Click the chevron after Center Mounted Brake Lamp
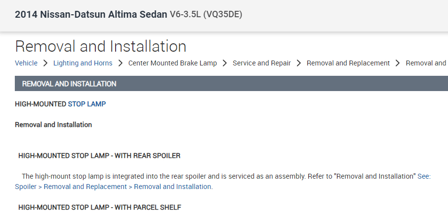Viewport: 448px width, 221px height. (x=225, y=63)
